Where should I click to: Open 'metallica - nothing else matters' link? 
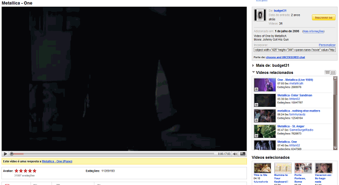pyautogui.click(x=299, y=111)
